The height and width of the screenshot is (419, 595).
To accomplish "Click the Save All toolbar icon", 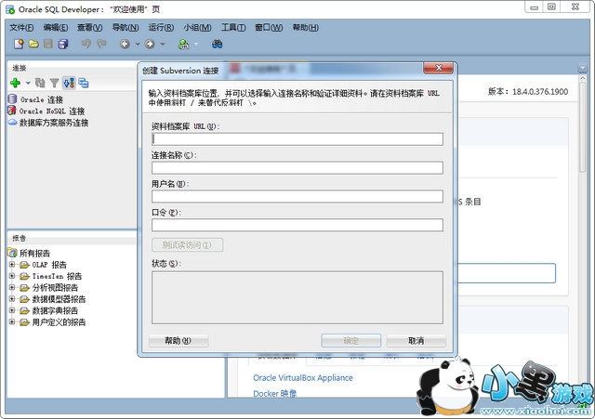I will pos(63,44).
